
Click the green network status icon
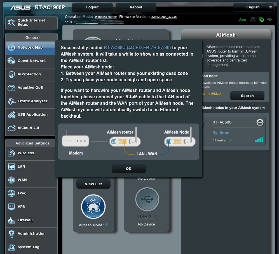(x=261, y=19)
